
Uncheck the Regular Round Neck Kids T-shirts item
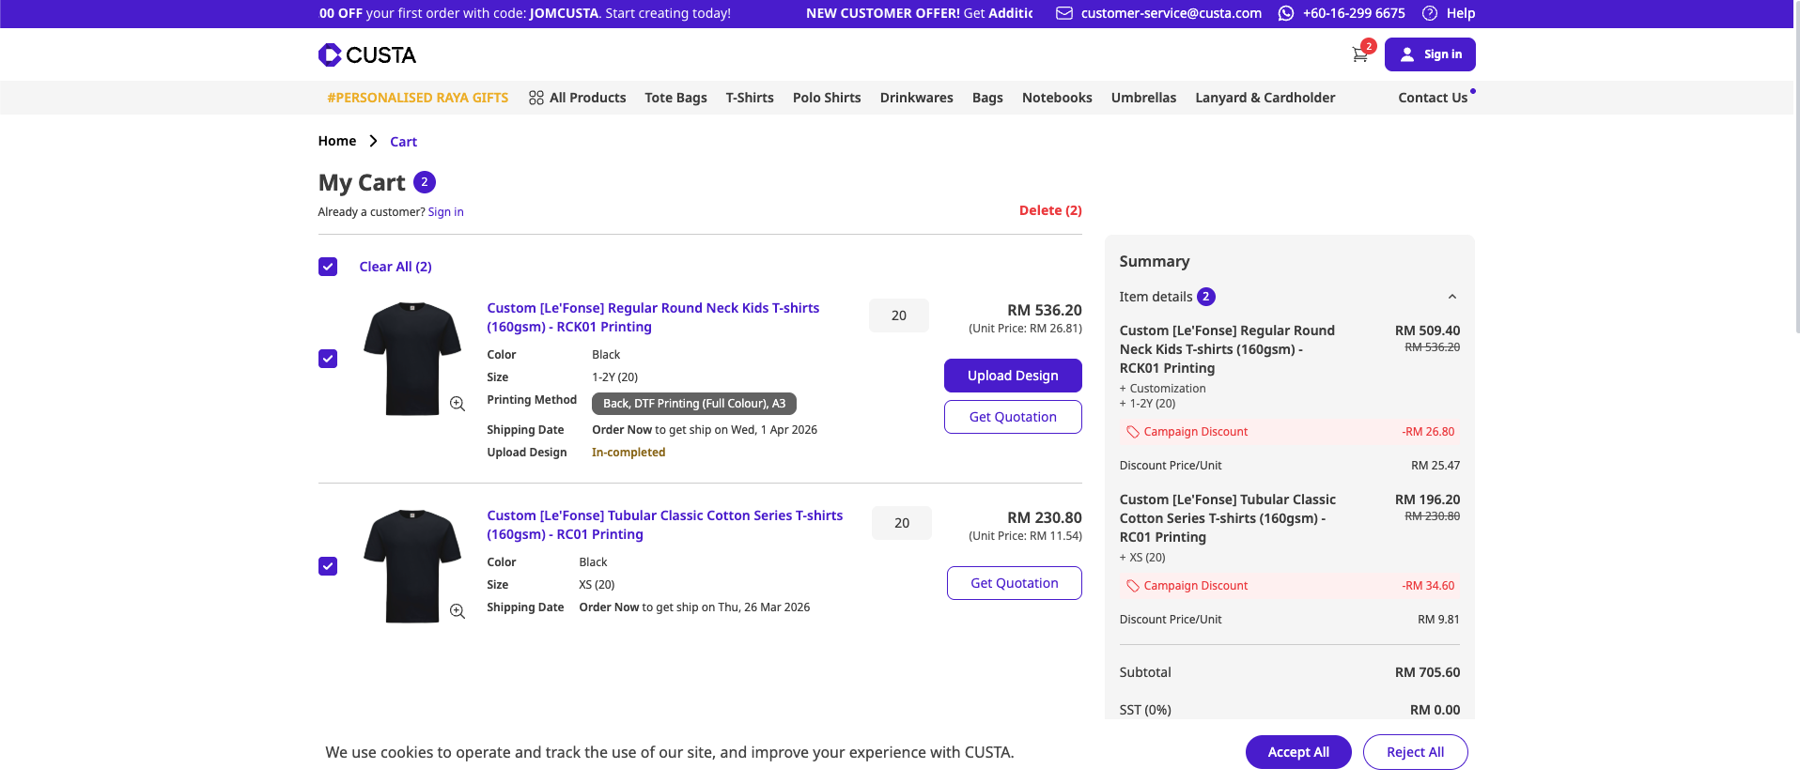coord(328,359)
